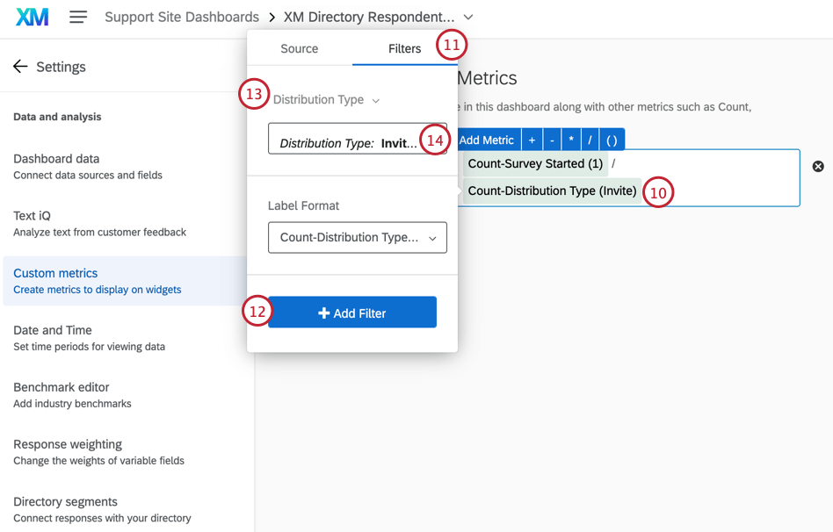
Task: Switch to the Source tab
Action: click(x=299, y=49)
